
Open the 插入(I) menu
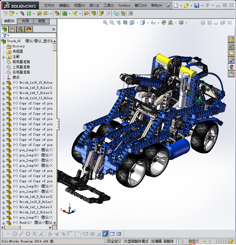click(x=94, y=5)
